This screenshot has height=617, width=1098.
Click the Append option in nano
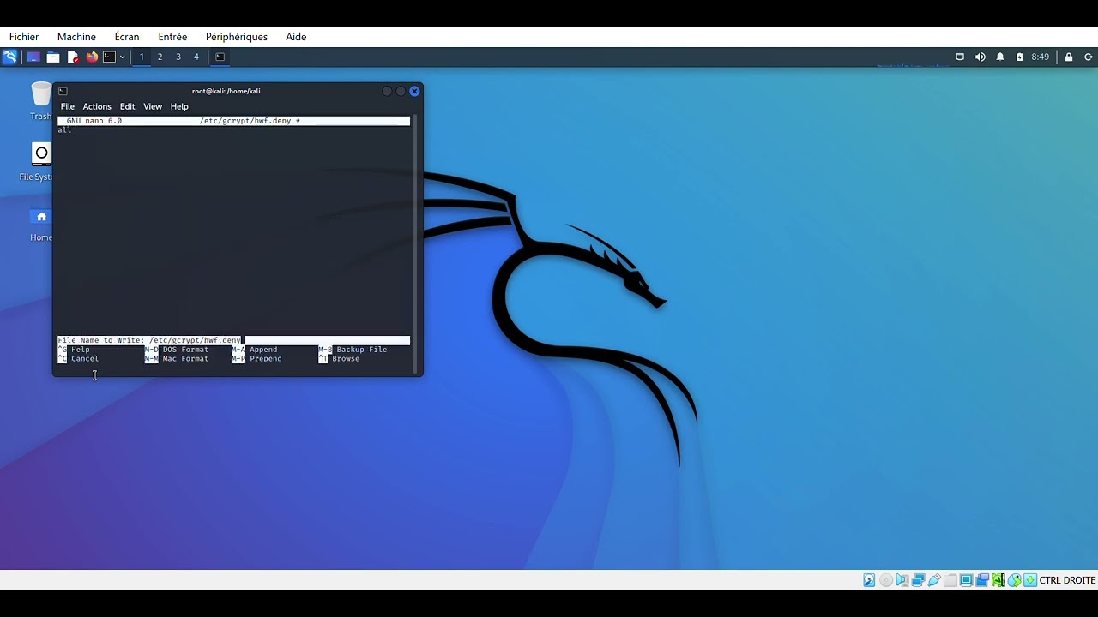coord(255,350)
